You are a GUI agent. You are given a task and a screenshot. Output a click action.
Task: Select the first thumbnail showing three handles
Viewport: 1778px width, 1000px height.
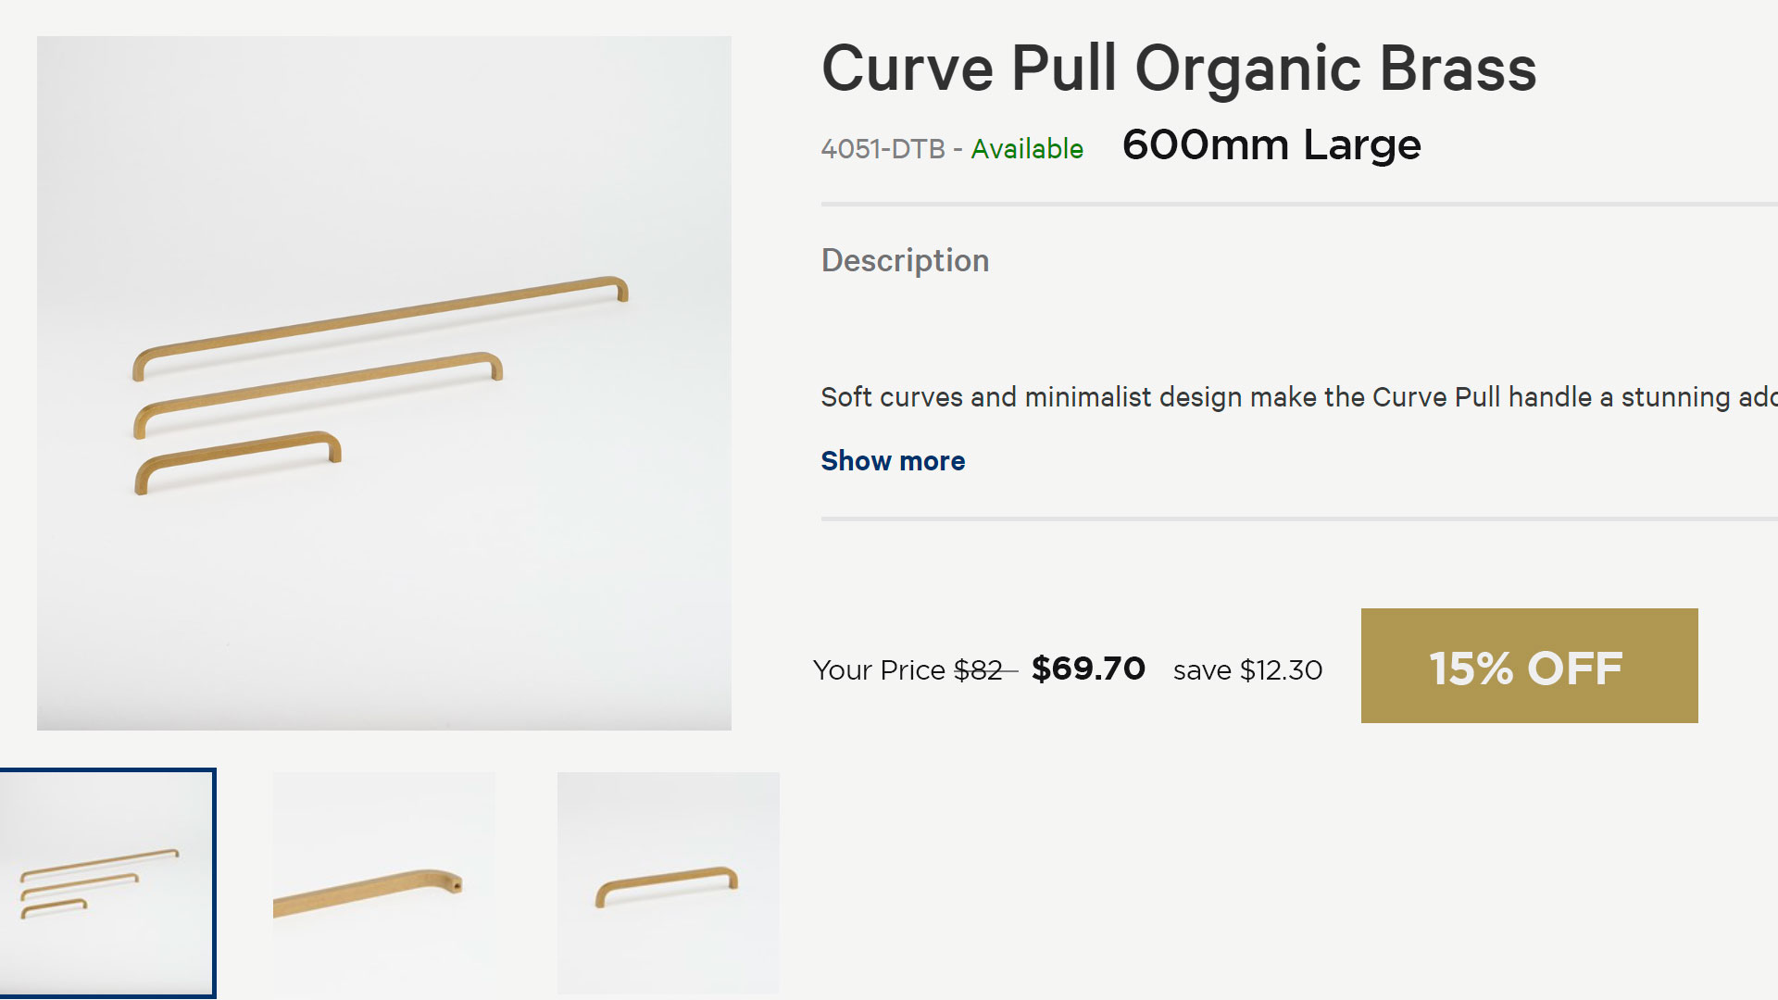tap(107, 882)
